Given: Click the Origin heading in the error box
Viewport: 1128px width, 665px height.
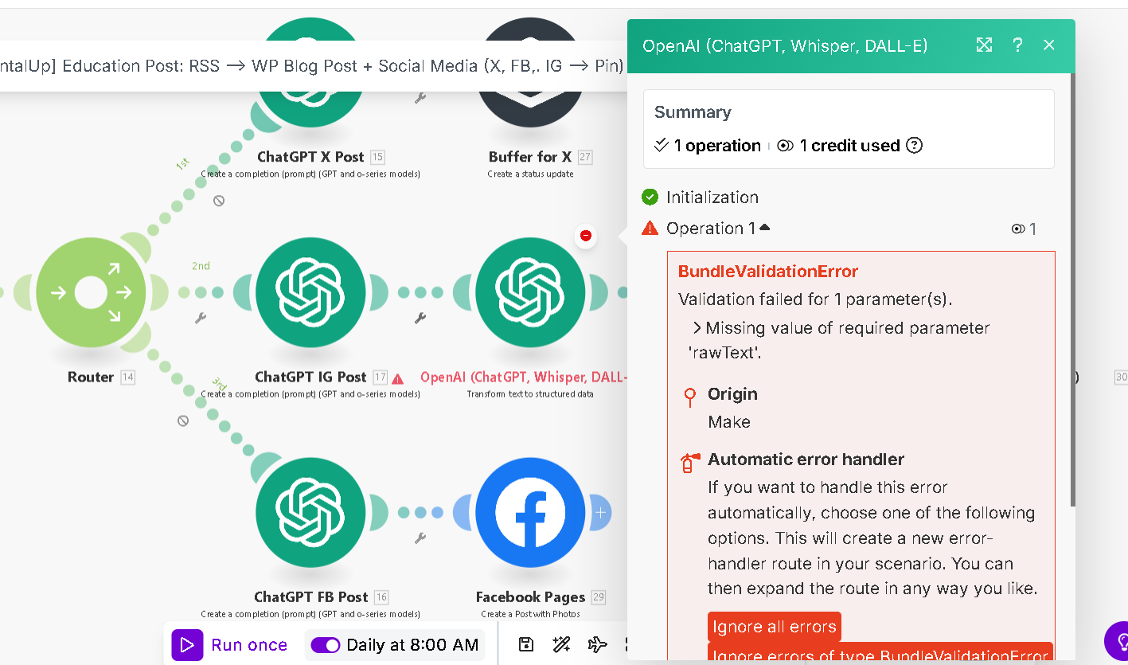Looking at the screenshot, I should [x=732, y=394].
